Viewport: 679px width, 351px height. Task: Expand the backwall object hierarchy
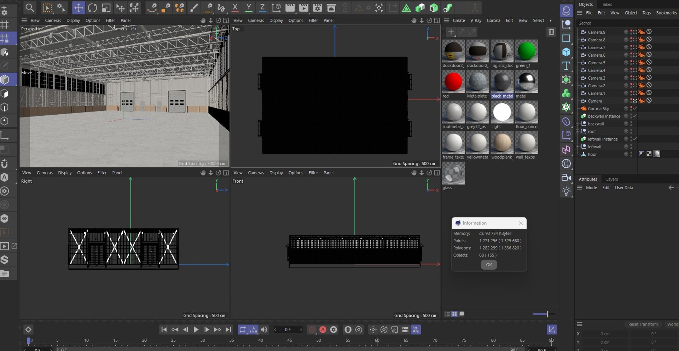(x=578, y=124)
